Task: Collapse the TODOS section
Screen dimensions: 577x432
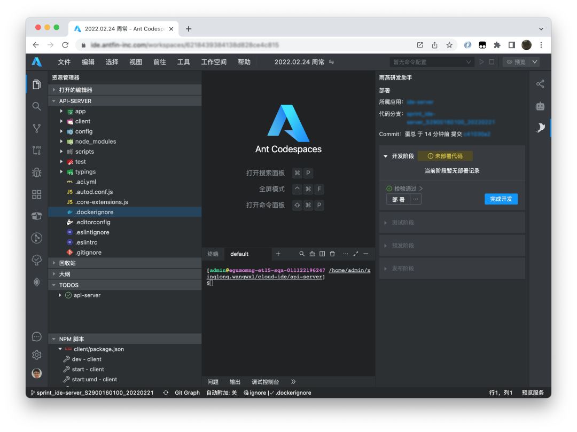Action: 124,285
